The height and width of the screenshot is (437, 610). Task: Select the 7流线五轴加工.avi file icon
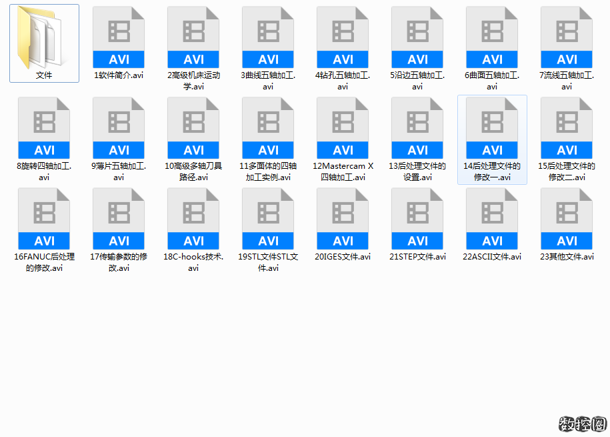[x=567, y=37]
